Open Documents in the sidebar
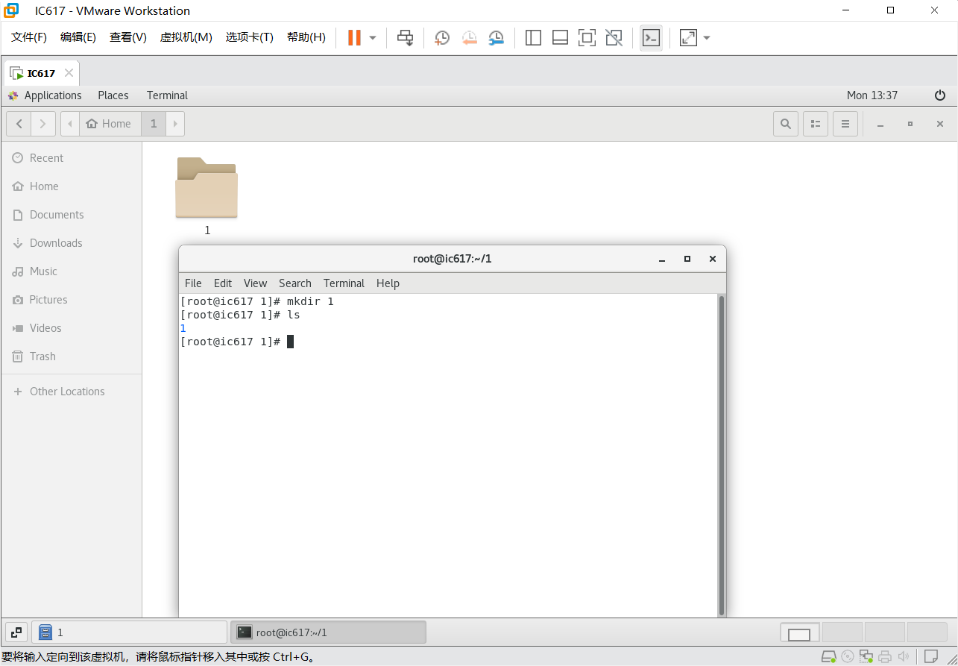The width and height of the screenshot is (958, 666). 71,215
